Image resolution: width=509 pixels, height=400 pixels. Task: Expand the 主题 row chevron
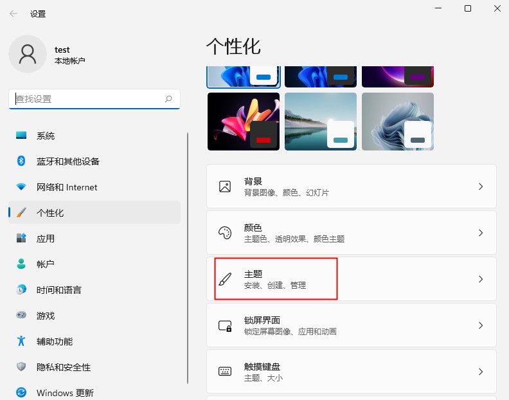(481, 279)
